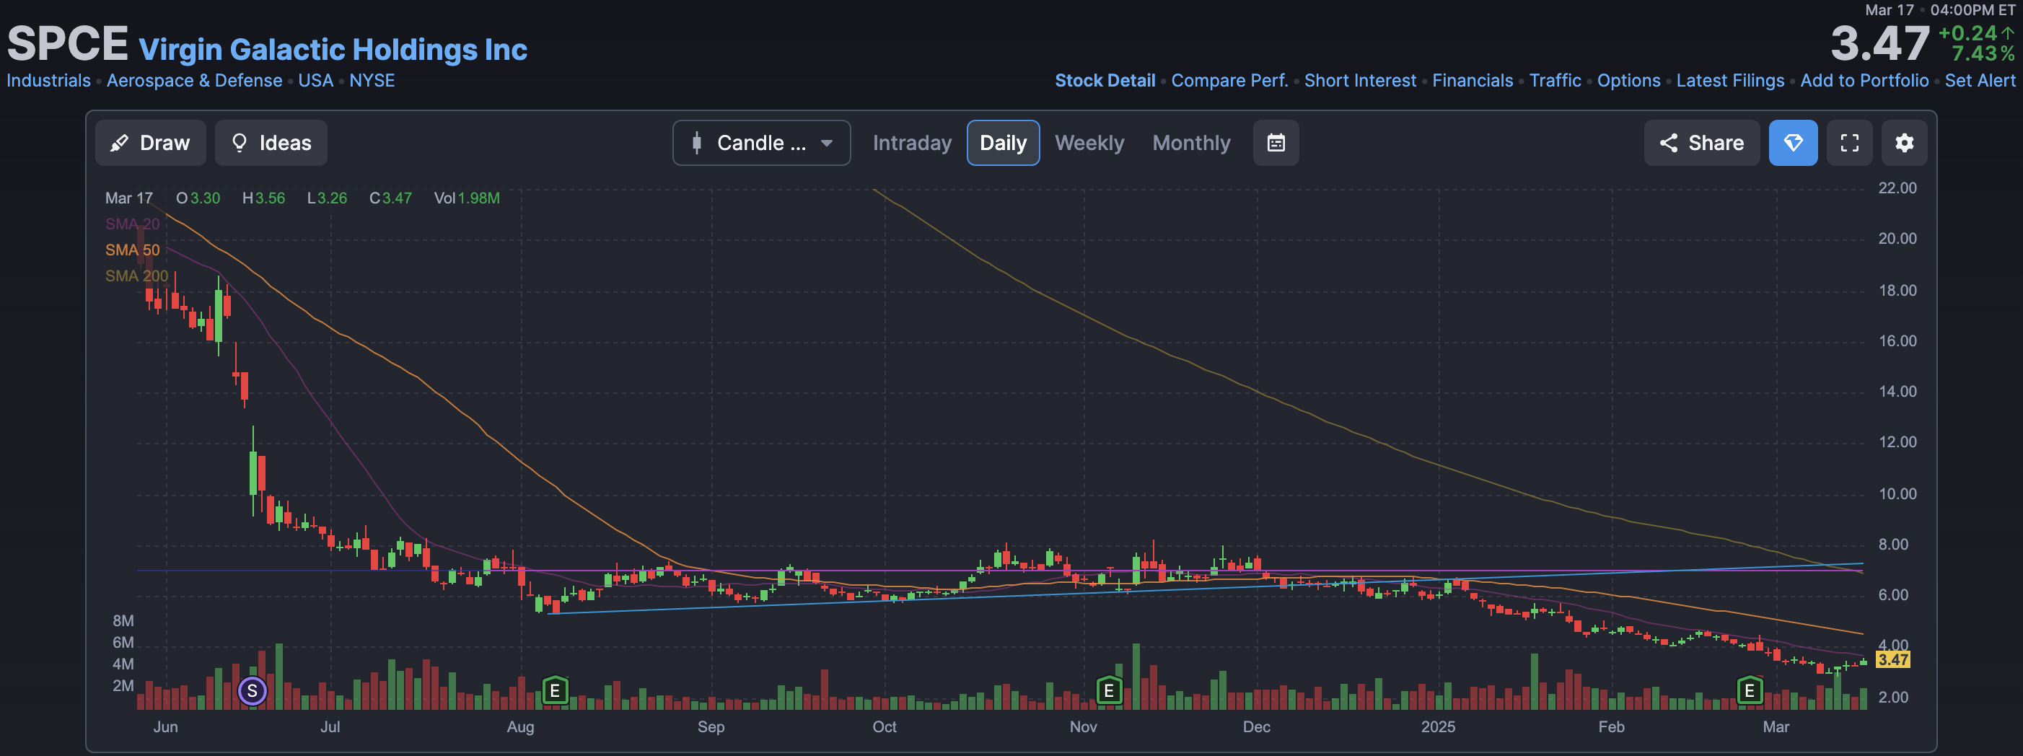The image size is (2023, 756).
Task: Click the Set Alert link
Action: 1979,80
